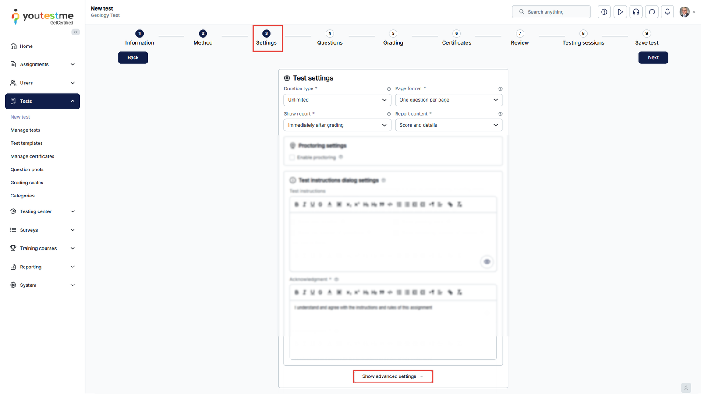
Task: Click the play video tutorial icon
Action: click(x=620, y=12)
